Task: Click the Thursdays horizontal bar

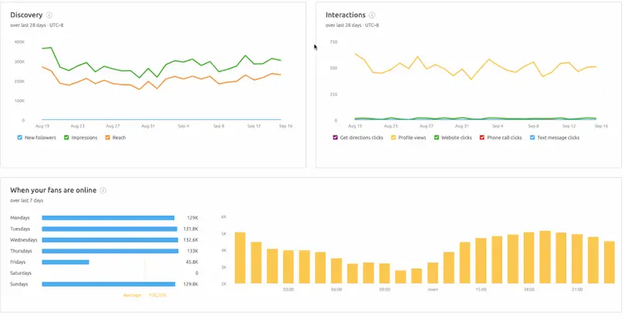Action: click(109, 251)
